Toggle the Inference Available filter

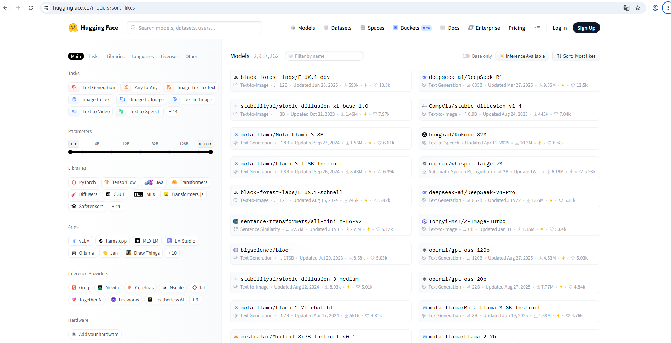click(522, 56)
